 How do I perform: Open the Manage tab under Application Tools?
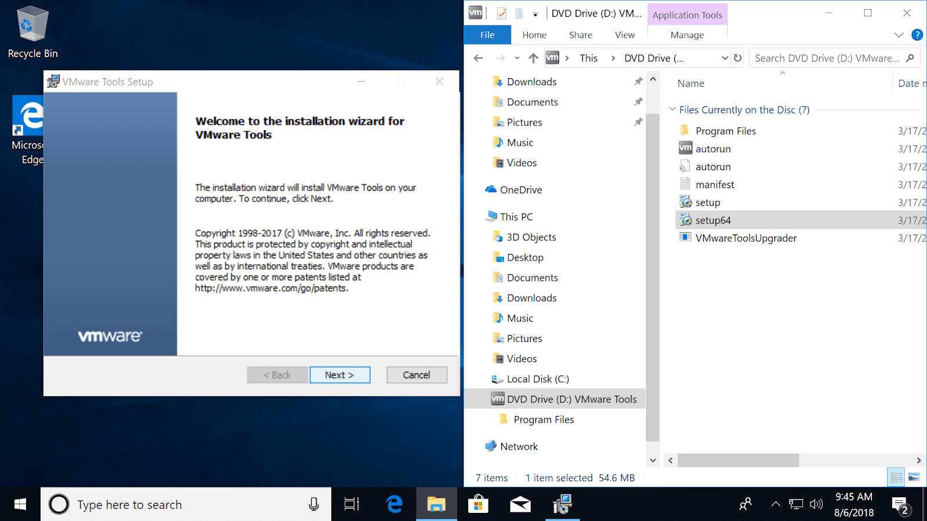687,35
